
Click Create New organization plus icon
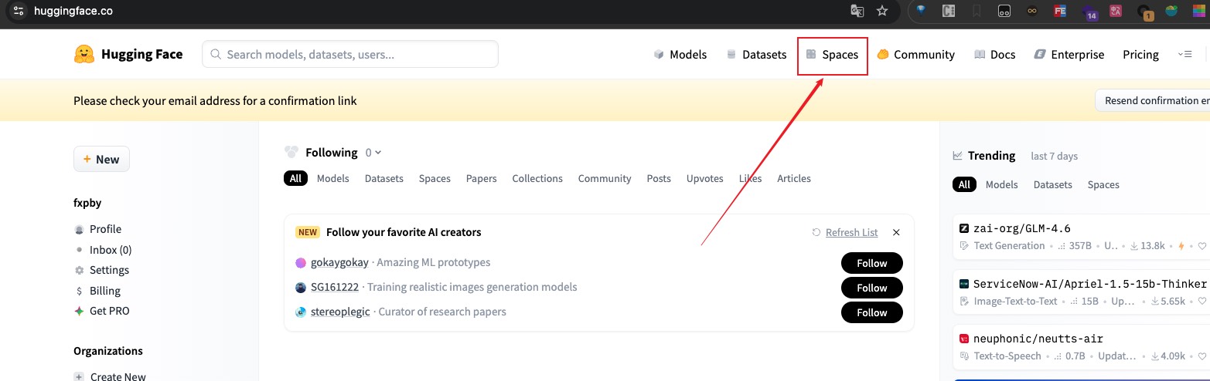[x=79, y=376]
